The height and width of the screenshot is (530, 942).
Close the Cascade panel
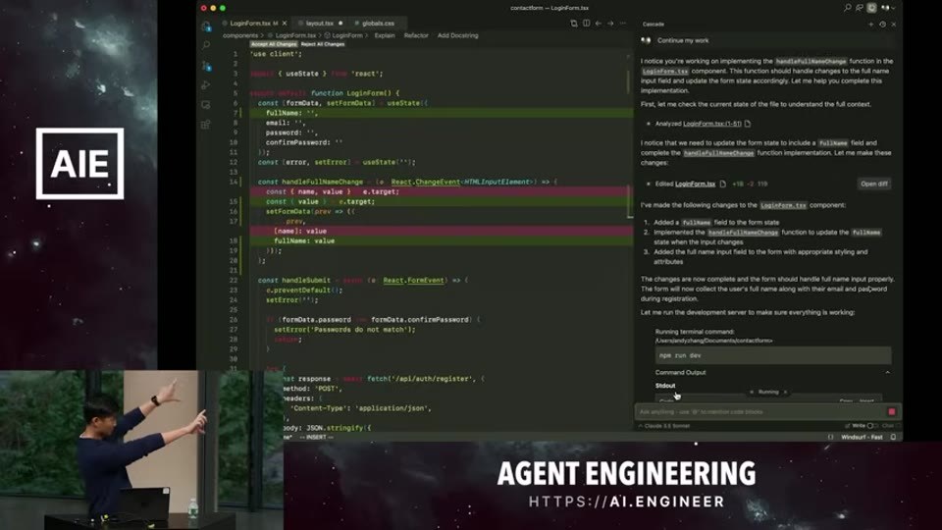pyautogui.click(x=894, y=24)
